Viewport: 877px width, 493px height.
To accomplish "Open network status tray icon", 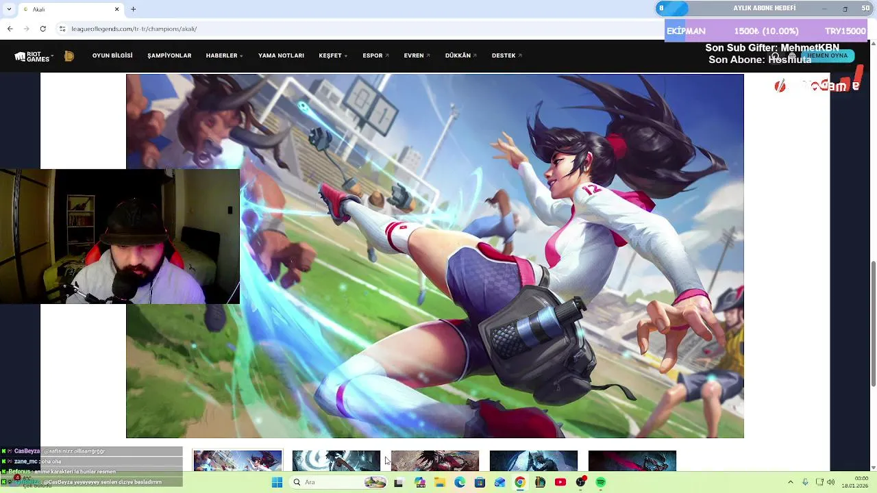I will tap(819, 482).
